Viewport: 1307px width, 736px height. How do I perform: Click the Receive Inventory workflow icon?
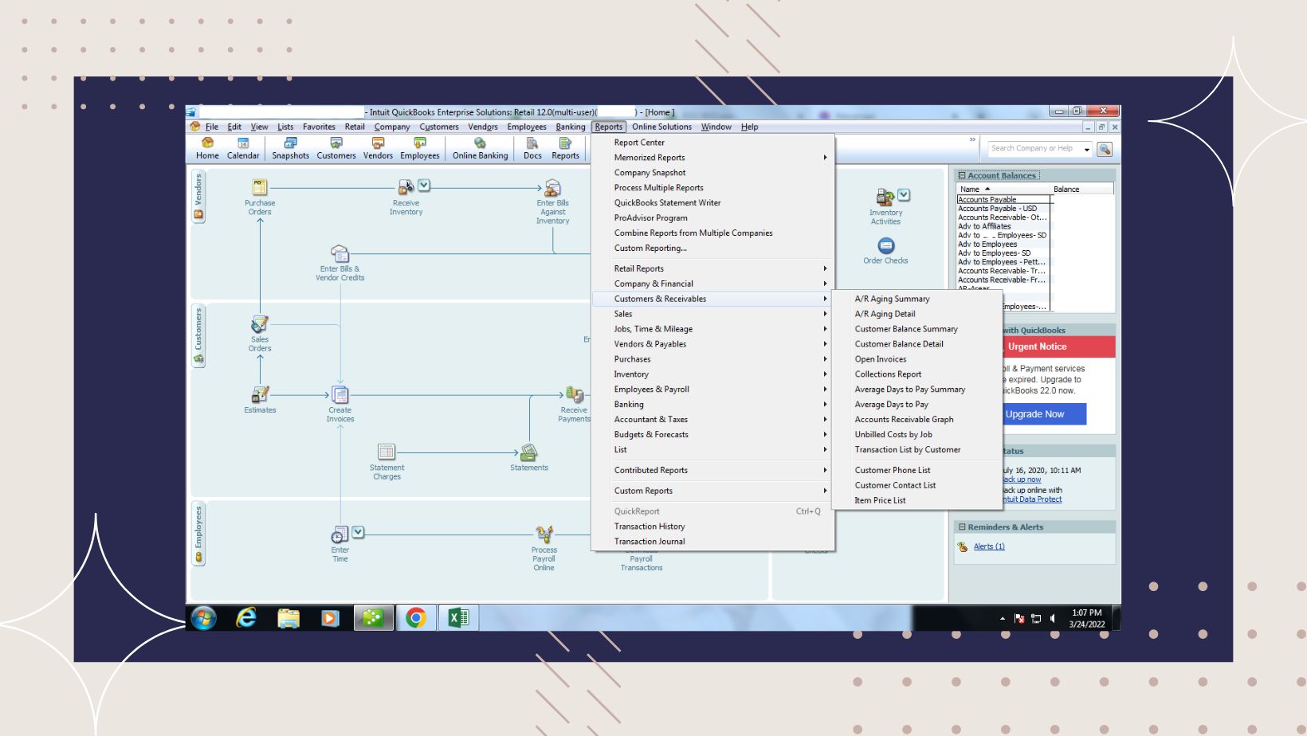pyautogui.click(x=406, y=188)
